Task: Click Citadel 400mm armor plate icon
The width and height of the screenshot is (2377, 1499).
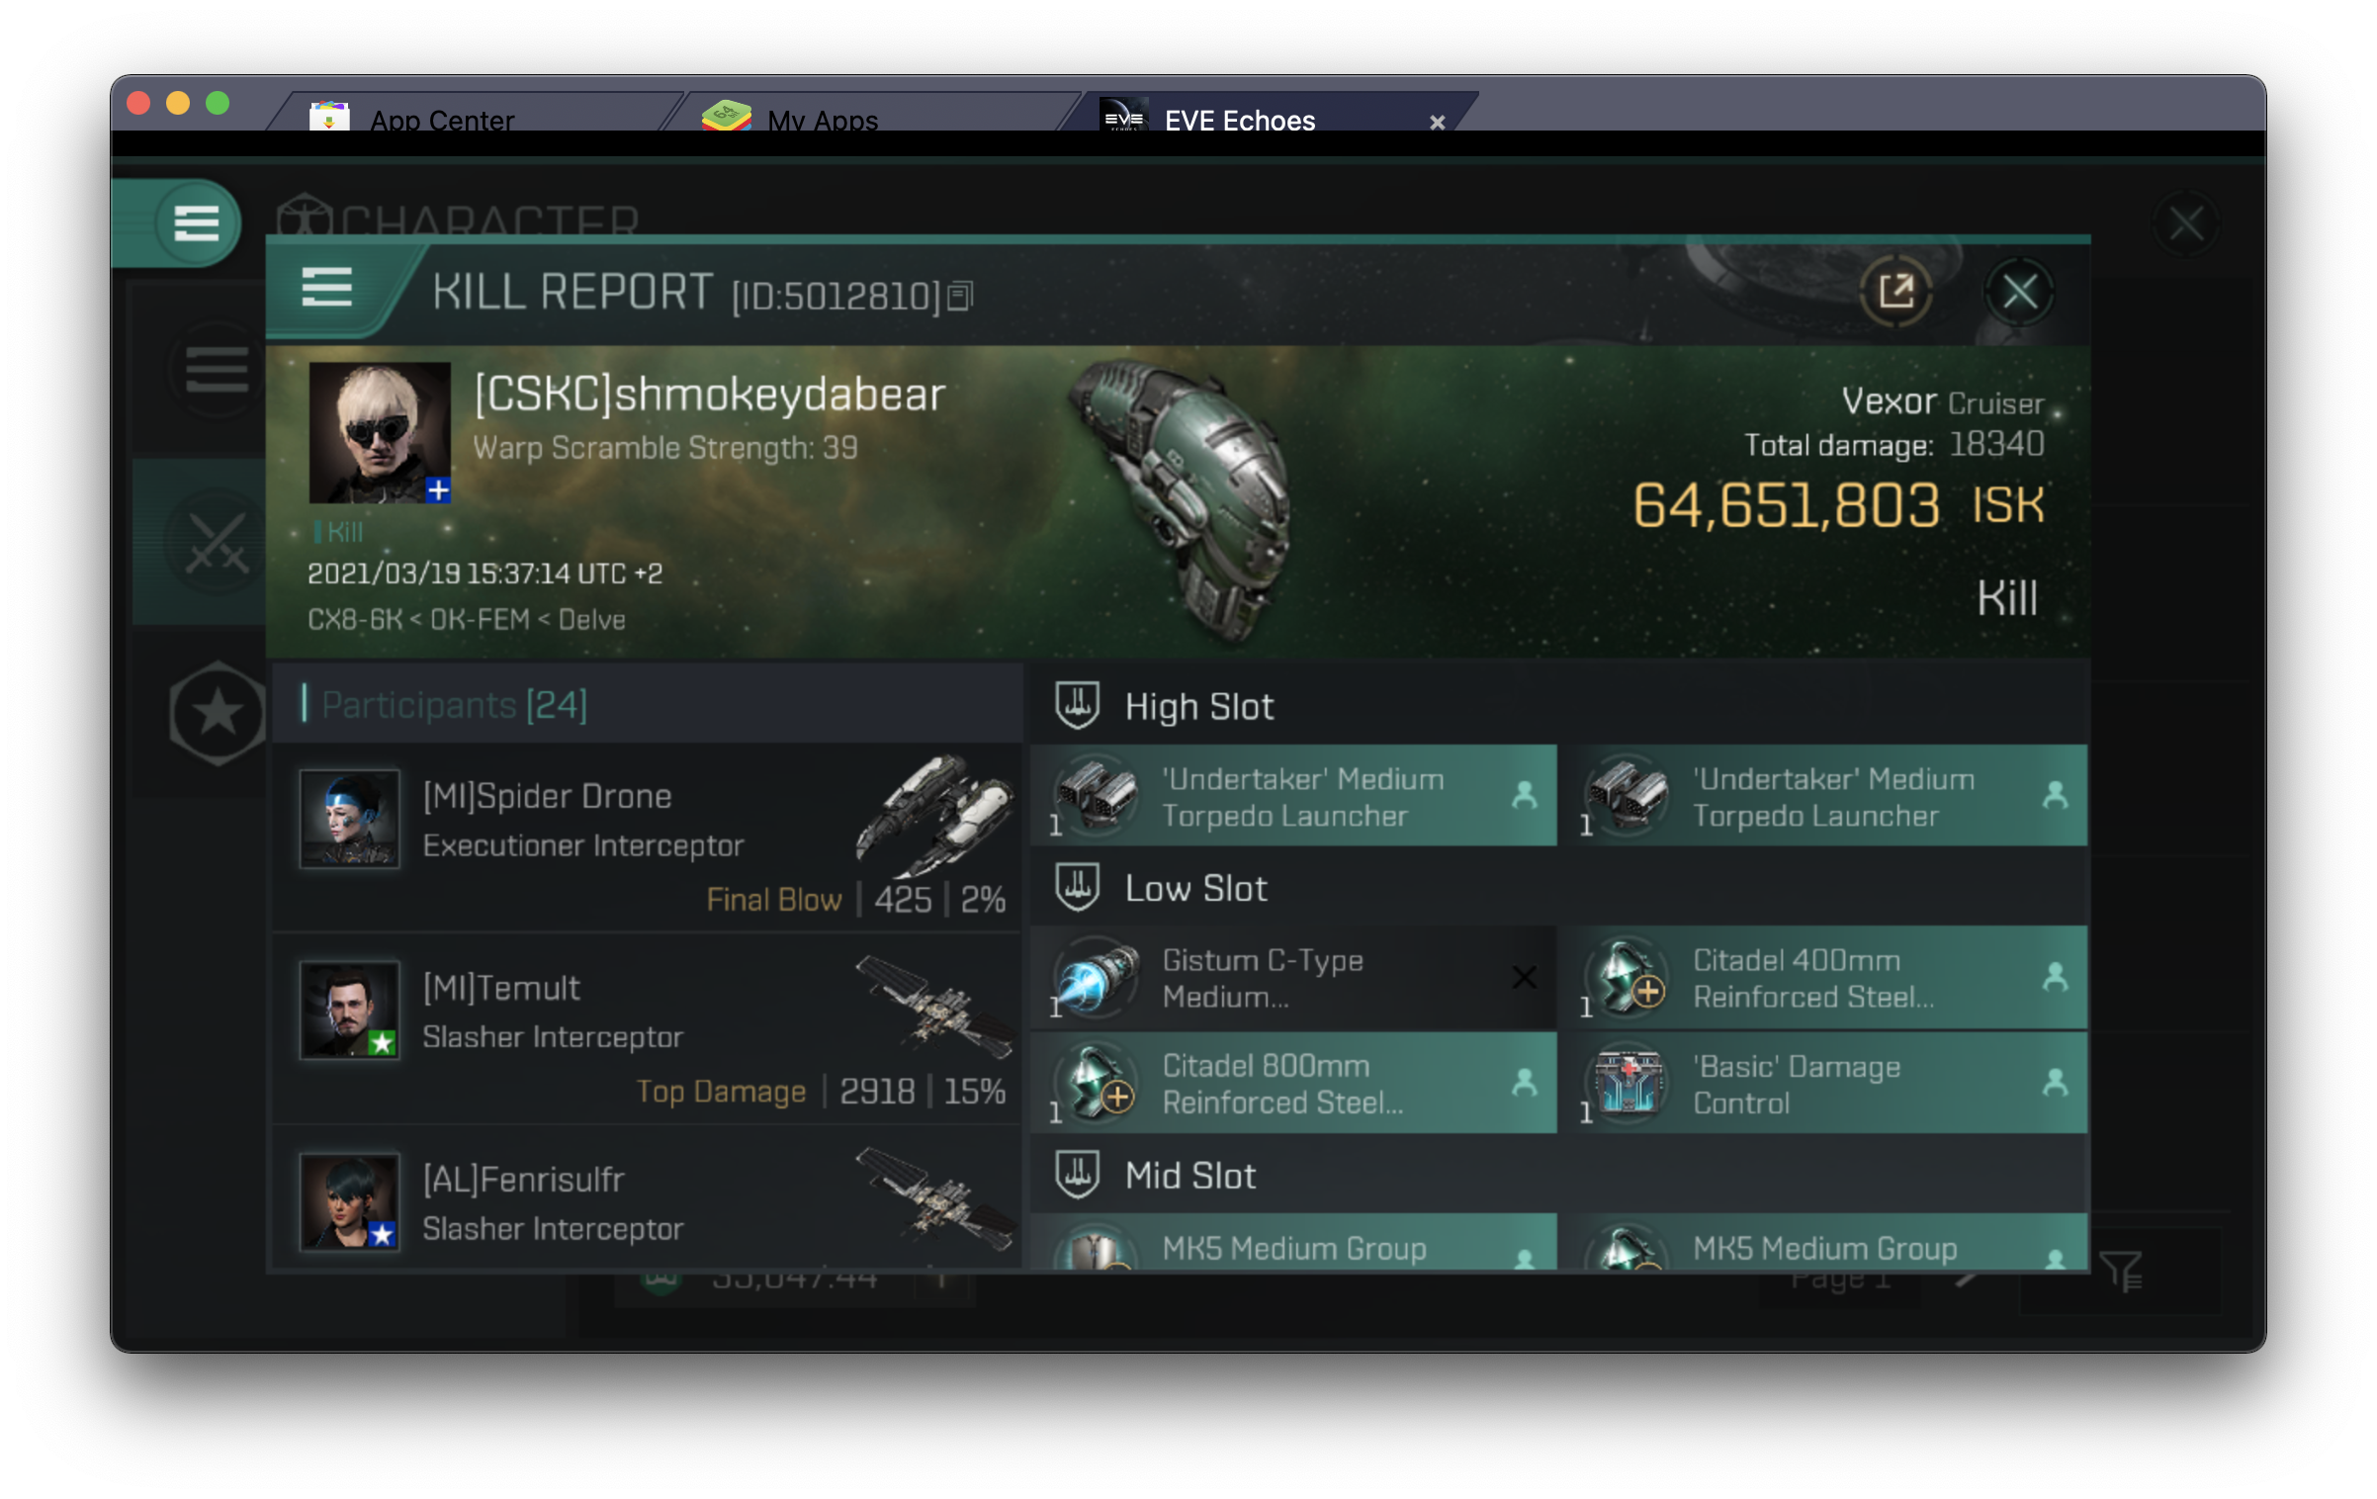Action: [x=1628, y=978]
